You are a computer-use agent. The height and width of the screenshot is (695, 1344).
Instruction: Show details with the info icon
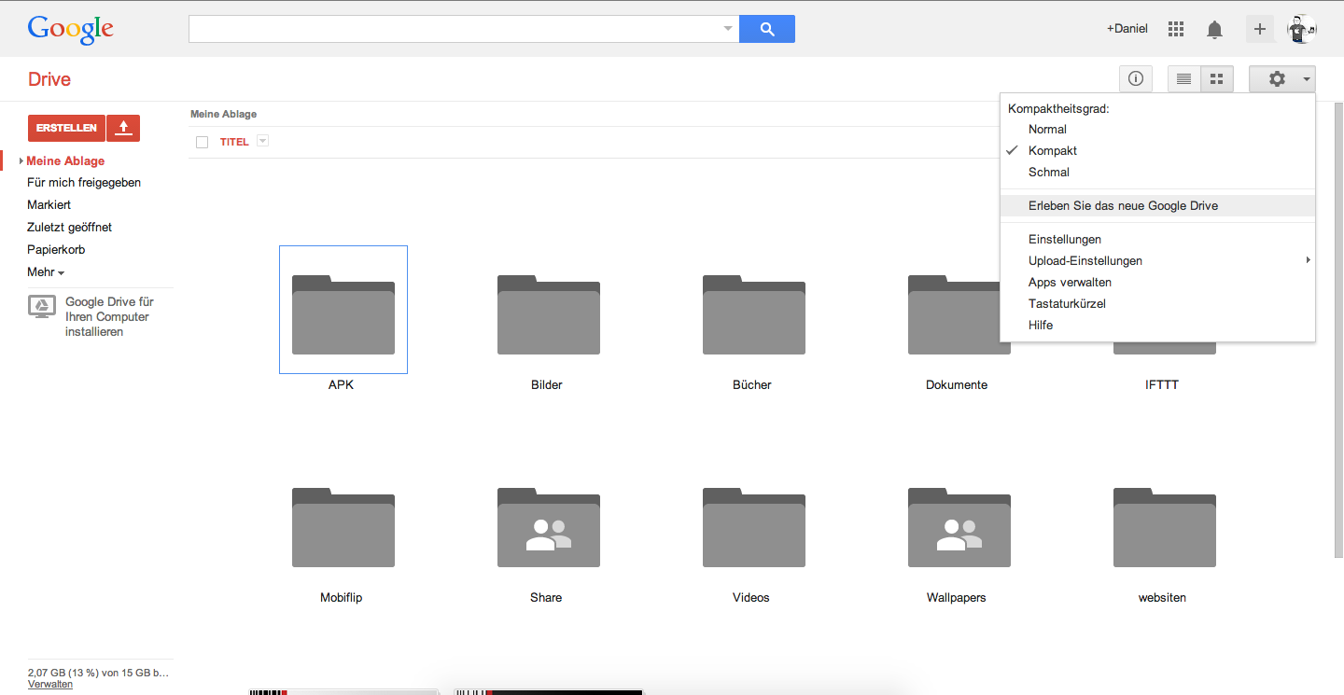[1136, 79]
